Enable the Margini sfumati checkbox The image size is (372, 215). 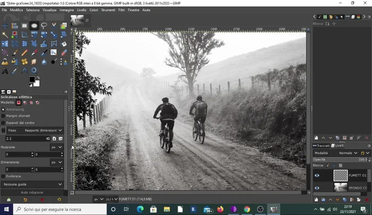3,115
